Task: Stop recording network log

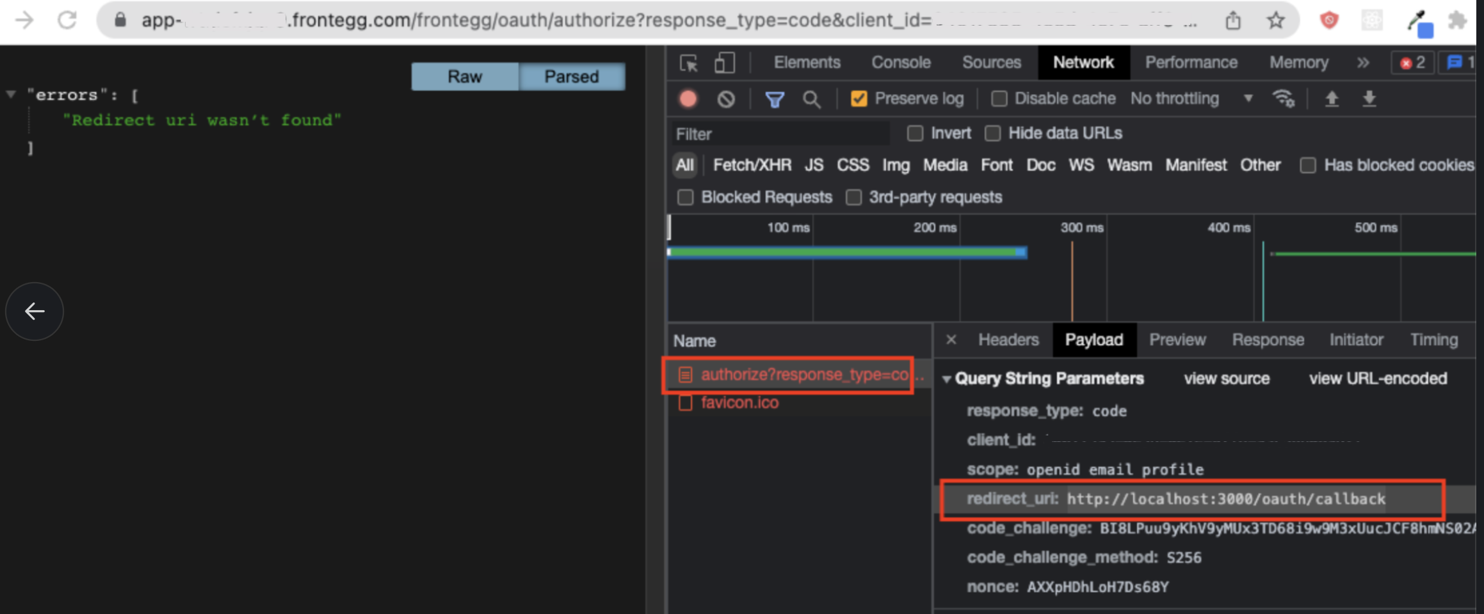Action: click(x=688, y=99)
